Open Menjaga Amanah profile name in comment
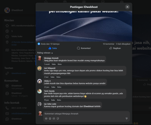This screenshot has width=151, height=125. click(x=51, y=58)
